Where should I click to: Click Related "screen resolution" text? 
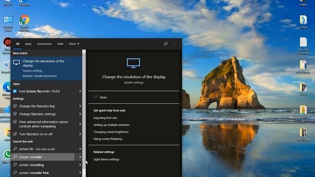point(40,76)
